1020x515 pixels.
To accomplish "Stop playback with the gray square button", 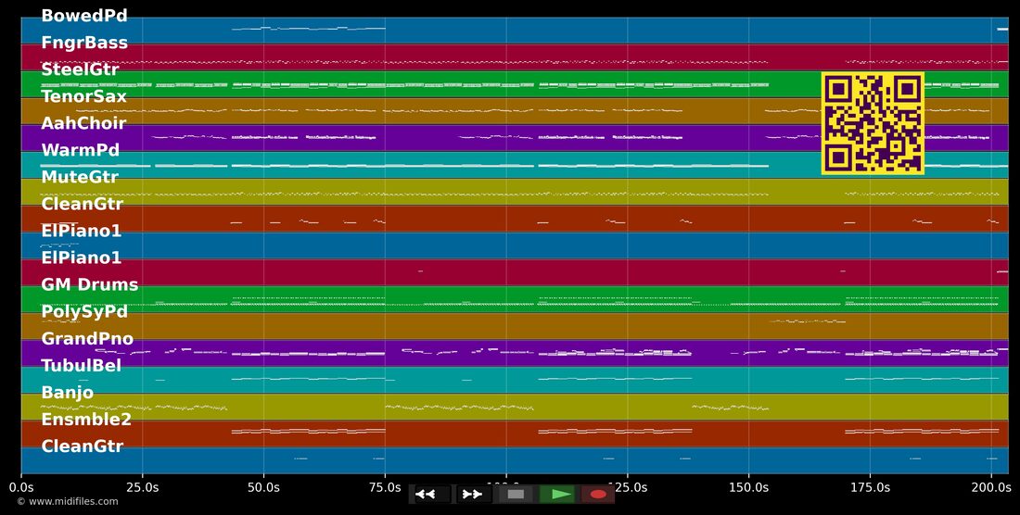I will coord(516,495).
